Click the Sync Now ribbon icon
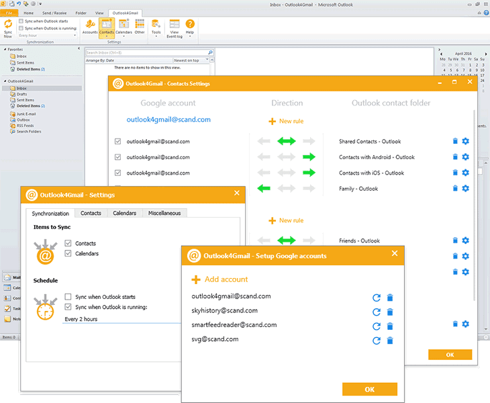Screen dimensions: 490x403 (8, 28)
